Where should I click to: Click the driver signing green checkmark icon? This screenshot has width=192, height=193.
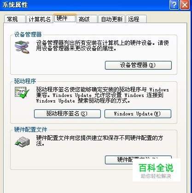22,92
